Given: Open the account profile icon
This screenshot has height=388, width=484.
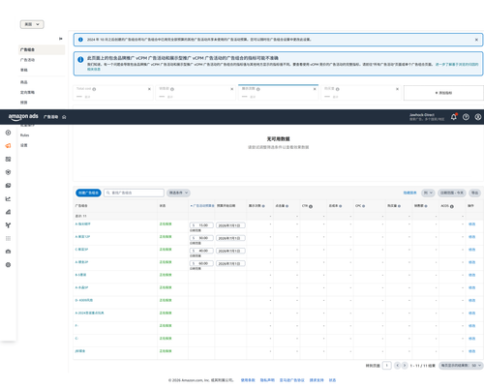Looking at the screenshot, I should pyautogui.click(x=478, y=117).
